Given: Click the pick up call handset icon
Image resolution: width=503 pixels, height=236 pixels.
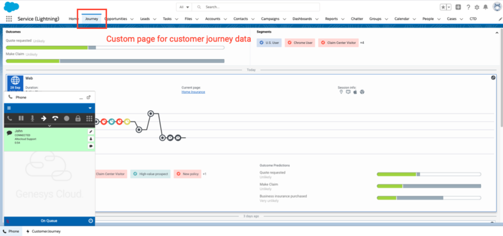Looking at the screenshot, I should [9, 118].
